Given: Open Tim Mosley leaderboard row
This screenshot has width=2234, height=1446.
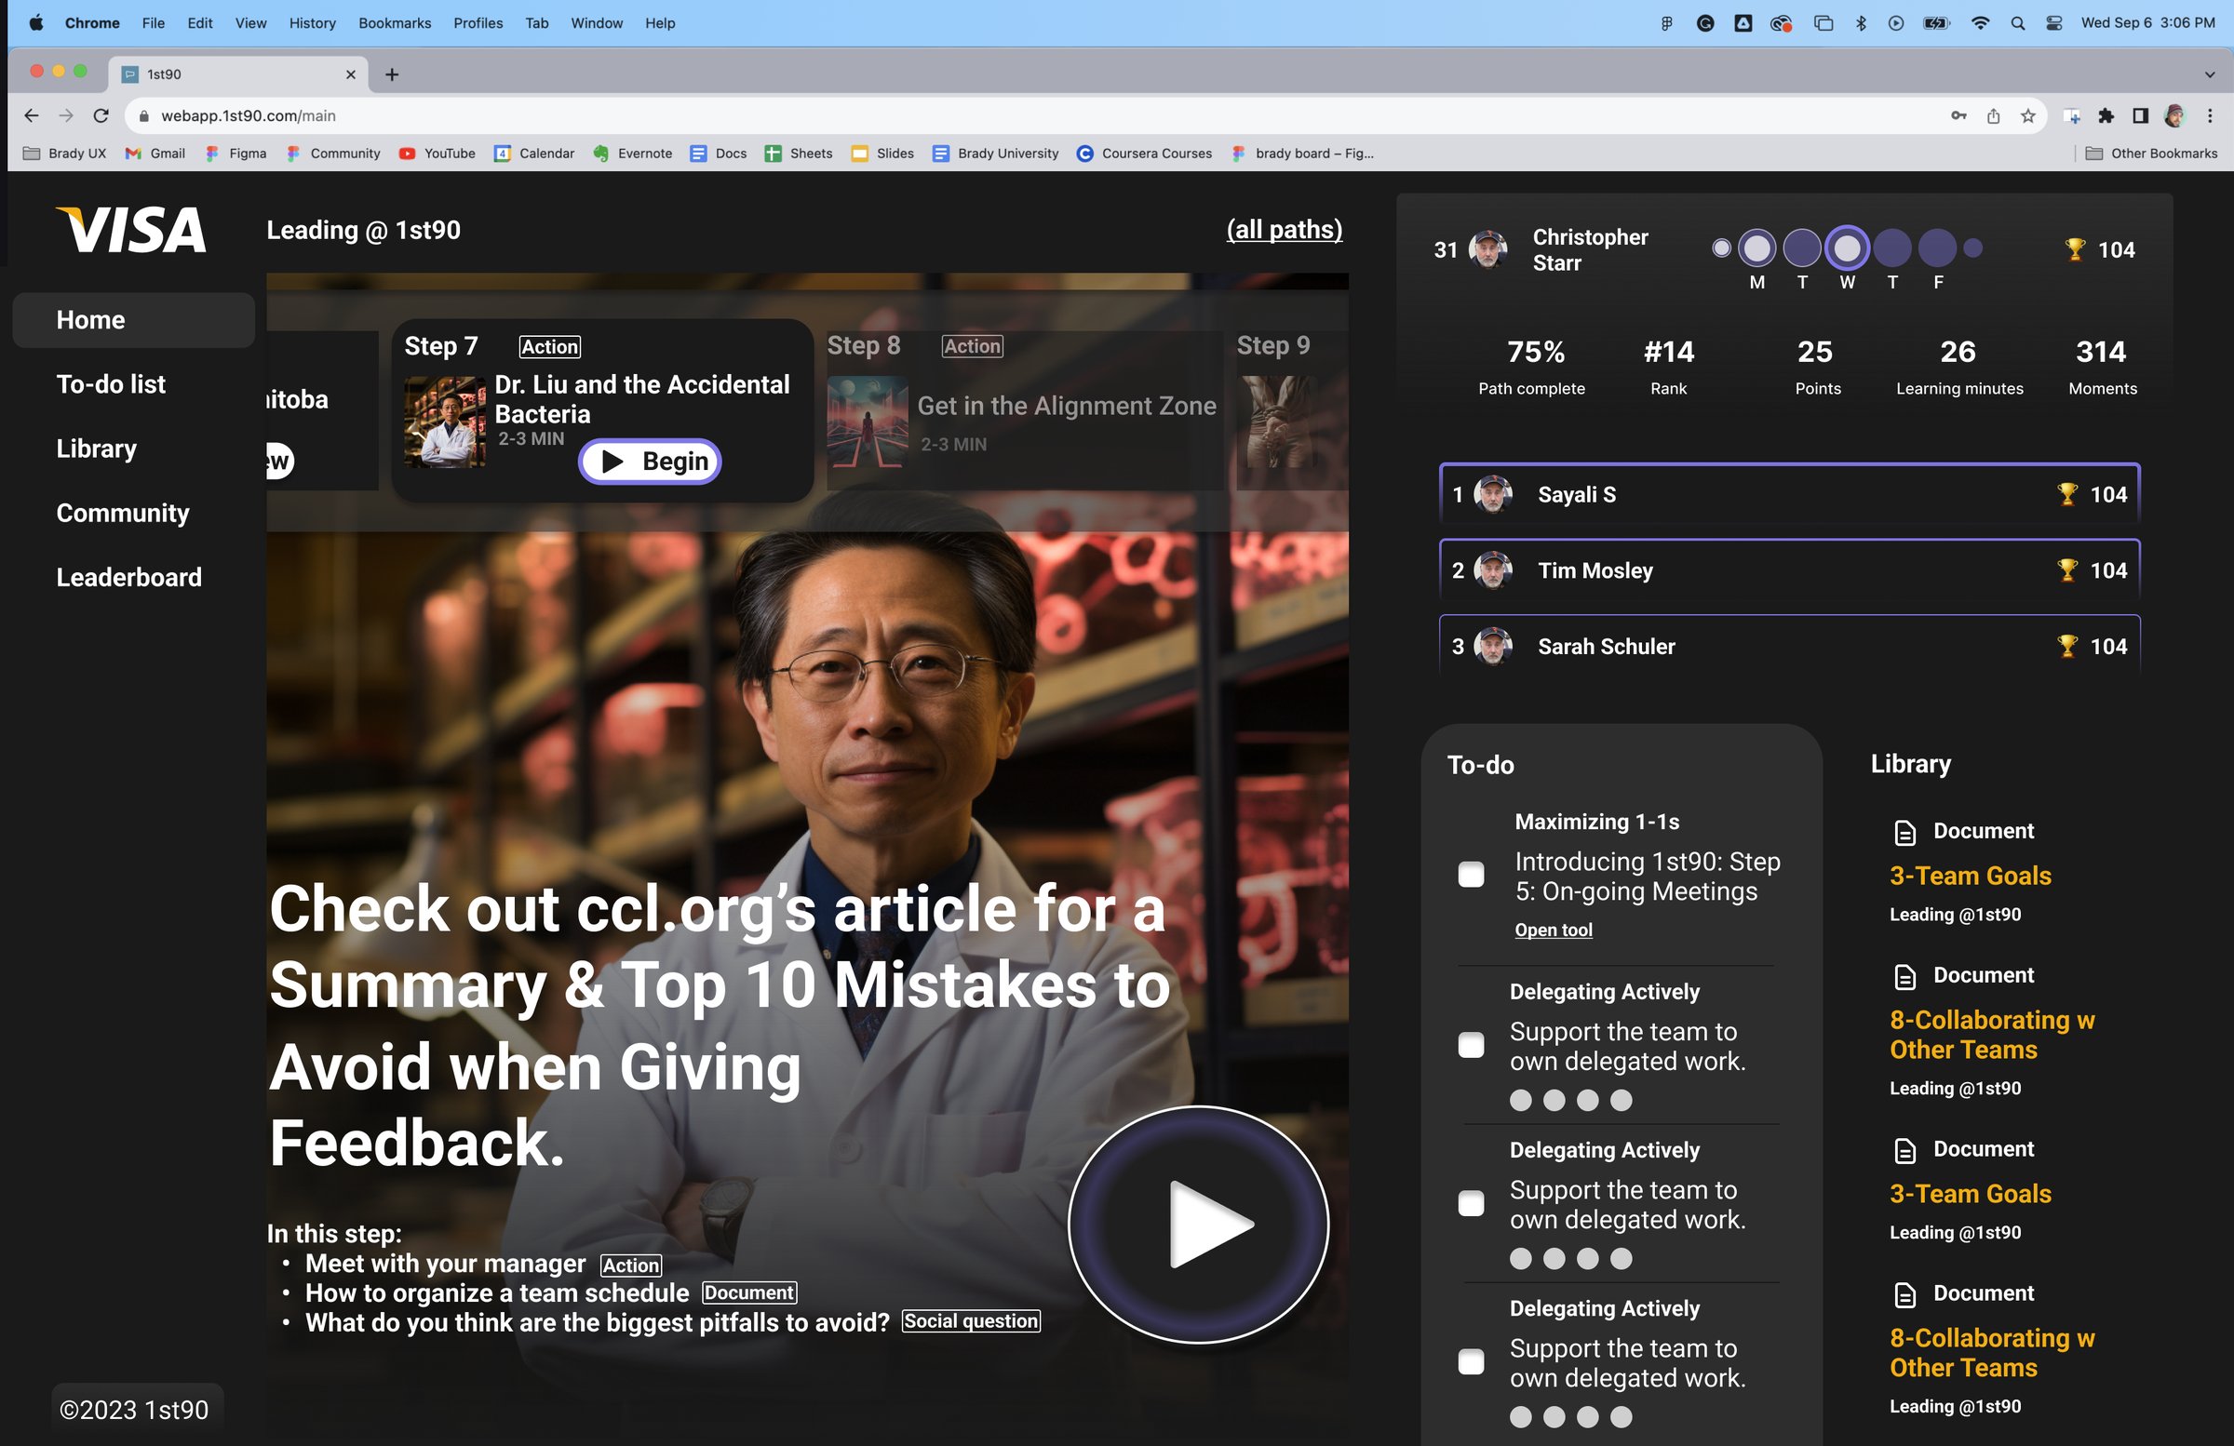Looking at the screenshot, I should click(1789, 570).
